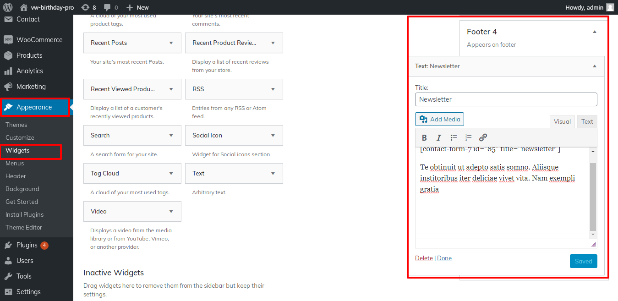Collapse the Footer 4 widget area

tap(594, 32)
